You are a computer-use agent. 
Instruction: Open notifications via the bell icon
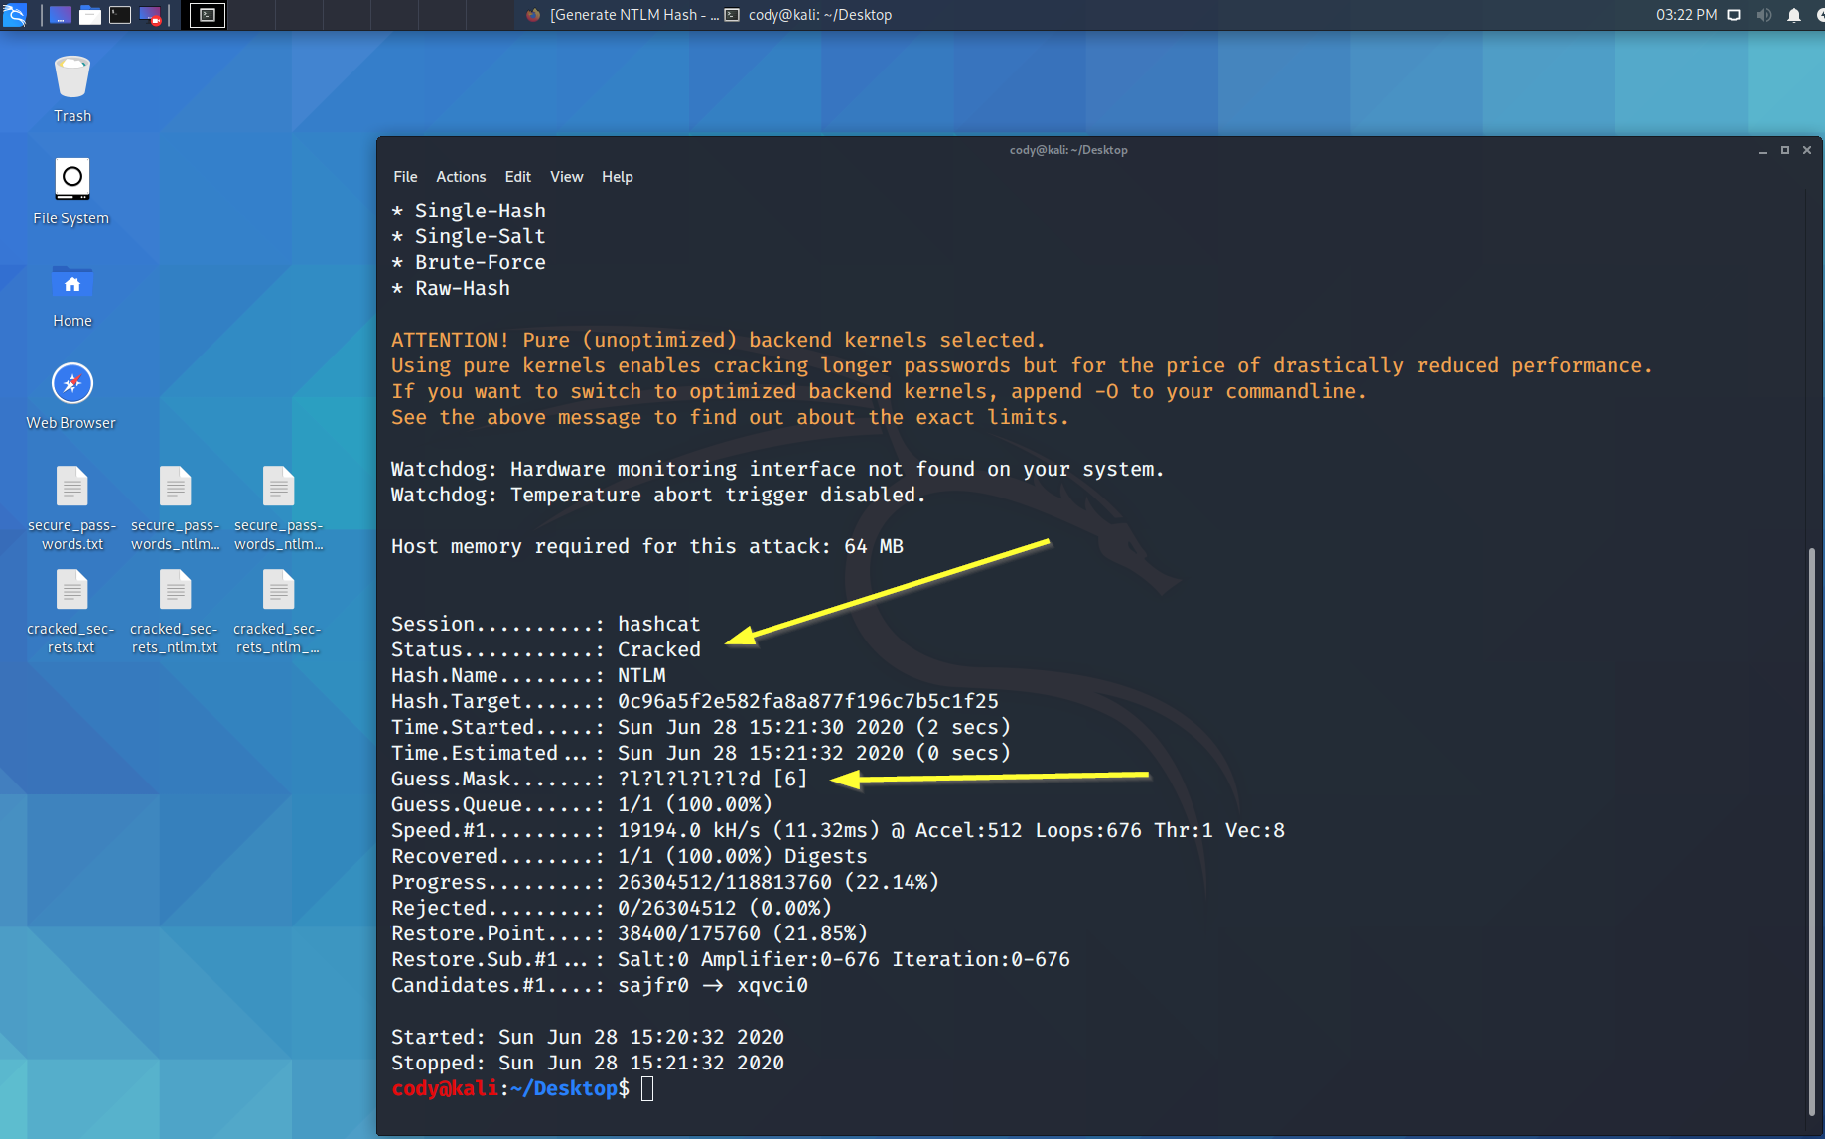(x=1793, y=14)
